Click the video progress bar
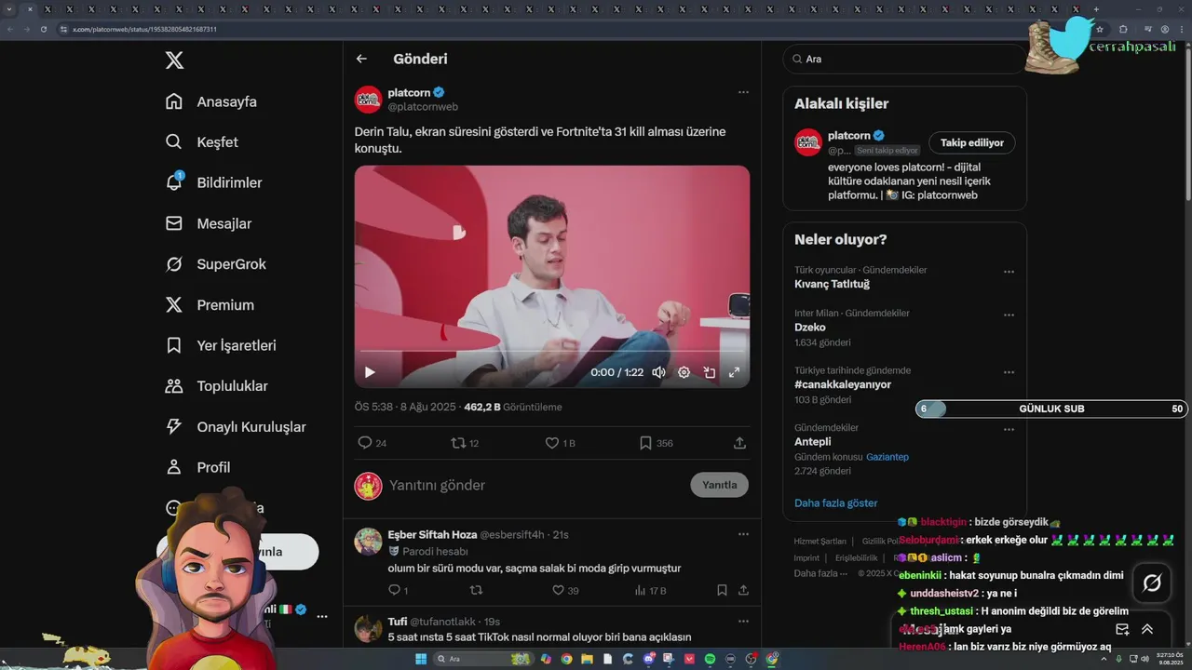Screen dimensions: 1192x670 [551, 351]
